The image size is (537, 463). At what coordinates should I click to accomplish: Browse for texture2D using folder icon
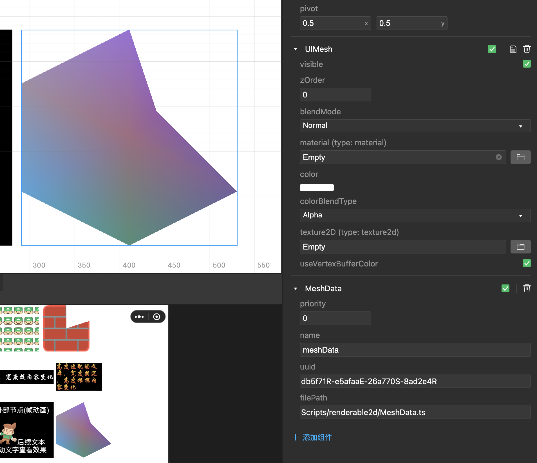(520, 247)
